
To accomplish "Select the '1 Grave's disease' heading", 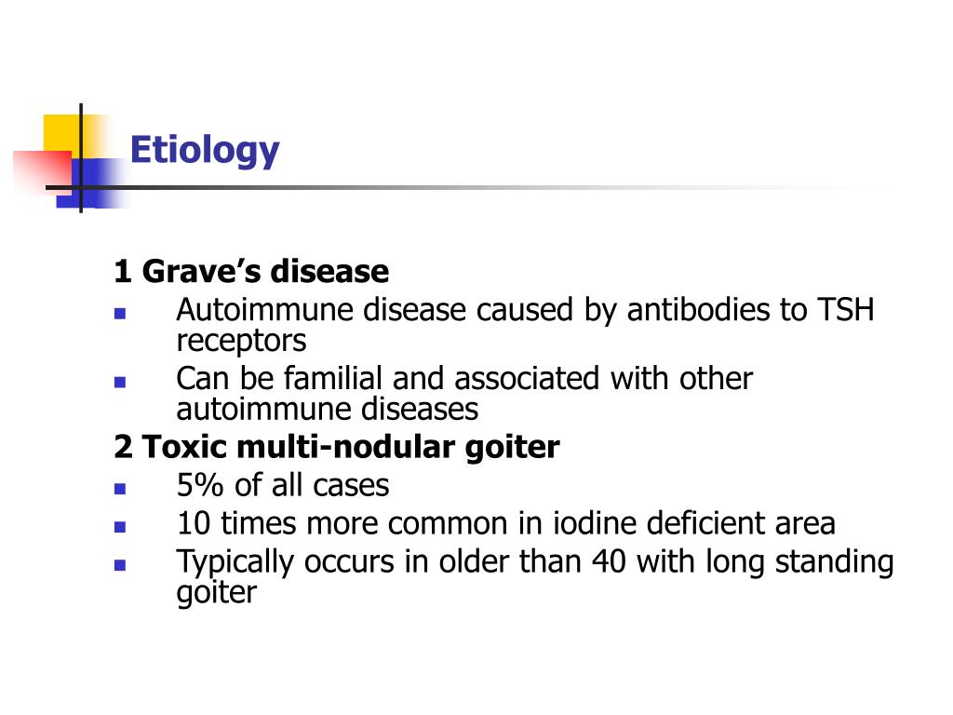I will point(251,271).
